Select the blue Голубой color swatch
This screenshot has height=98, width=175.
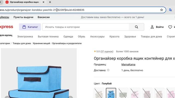(111, 93)
